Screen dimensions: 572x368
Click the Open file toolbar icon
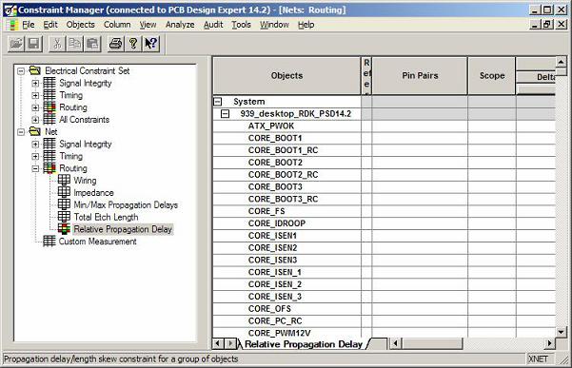16,44
